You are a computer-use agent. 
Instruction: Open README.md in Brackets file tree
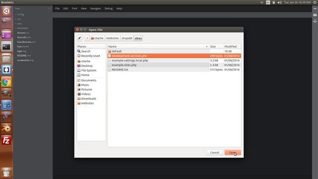coord(24,56)
